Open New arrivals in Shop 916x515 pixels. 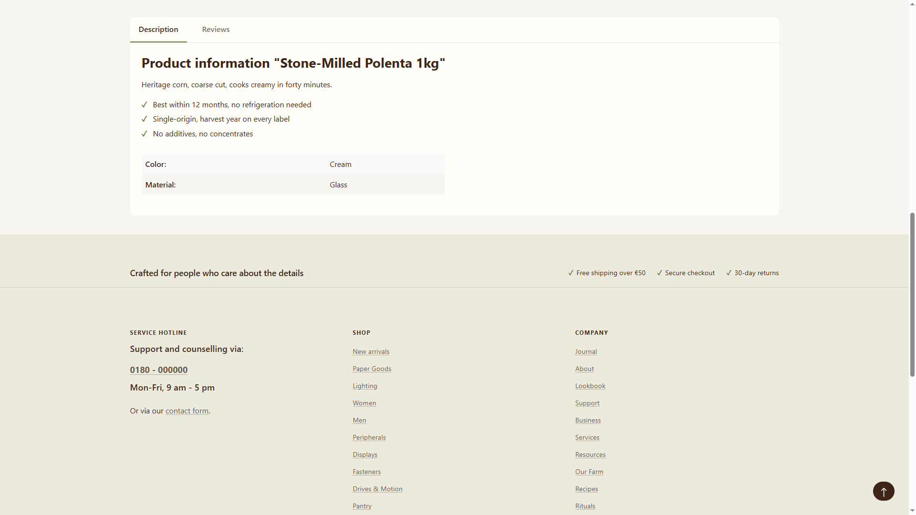coord(371,352)
